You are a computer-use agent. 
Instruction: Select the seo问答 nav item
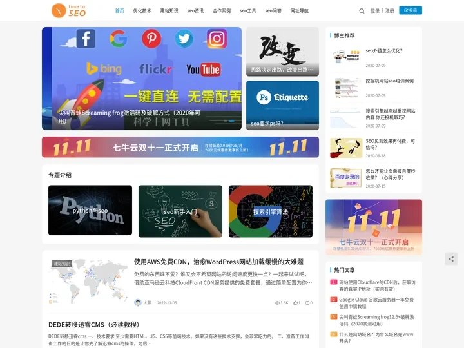[273, 11]
